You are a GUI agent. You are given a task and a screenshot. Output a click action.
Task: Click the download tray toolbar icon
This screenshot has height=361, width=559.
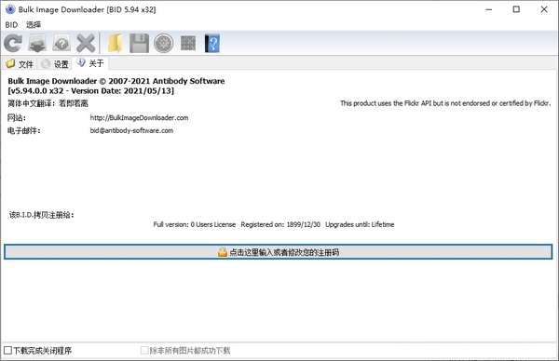coord(37,44)
